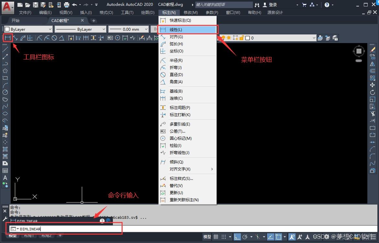Select the Inspection toolbar icon
Viewport: 379px width, 243px height.
125,38
